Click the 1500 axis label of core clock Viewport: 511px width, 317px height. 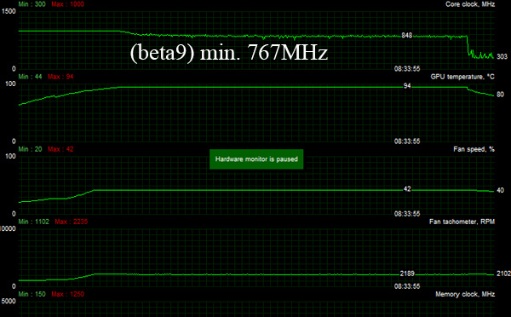pos(9,11)
